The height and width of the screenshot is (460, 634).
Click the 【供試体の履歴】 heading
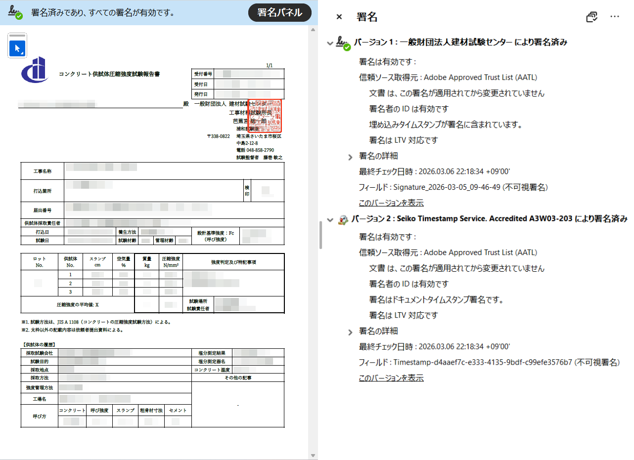tap(39, 344)
